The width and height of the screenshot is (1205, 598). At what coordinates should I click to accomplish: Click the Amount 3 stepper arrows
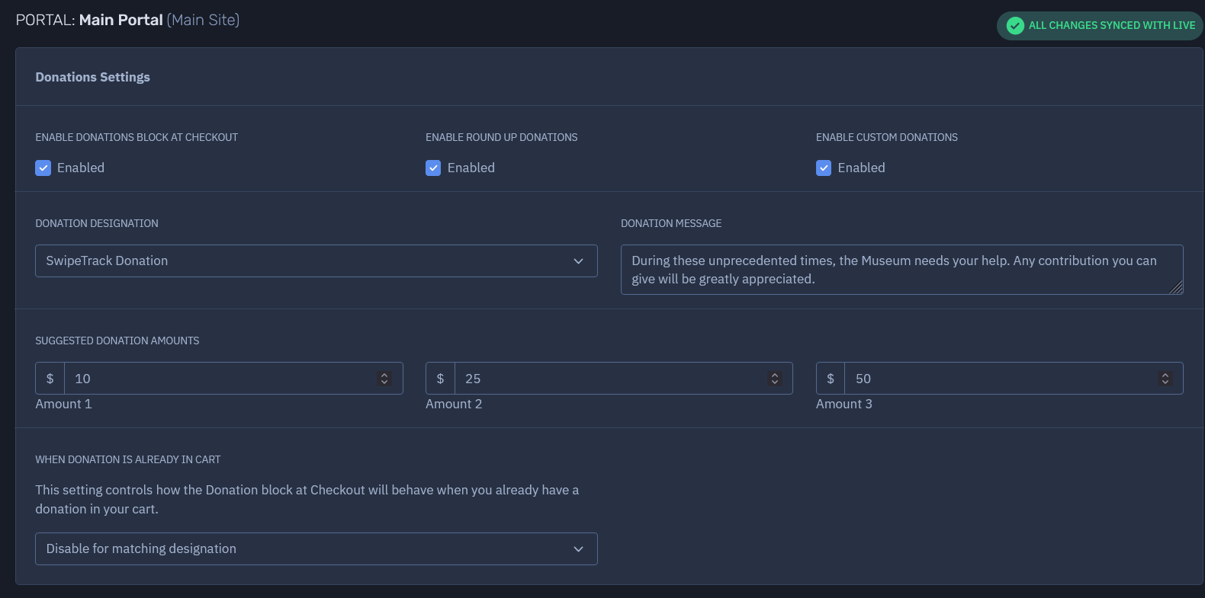coord(1165,379)
